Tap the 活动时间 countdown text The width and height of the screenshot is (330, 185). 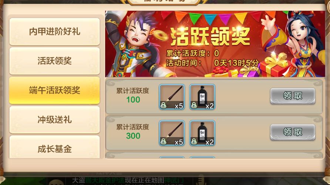click(212, 63)
